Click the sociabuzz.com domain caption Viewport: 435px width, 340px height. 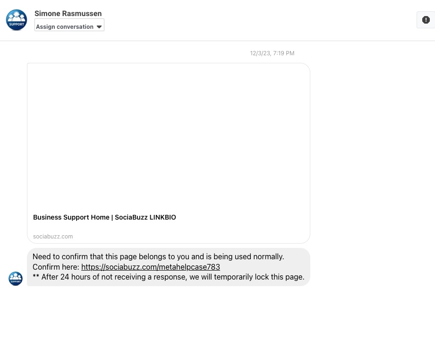pyautogui.click(x=53, y=237)
